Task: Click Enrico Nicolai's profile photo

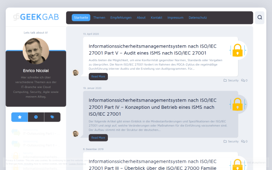Action: click(36, 51)
